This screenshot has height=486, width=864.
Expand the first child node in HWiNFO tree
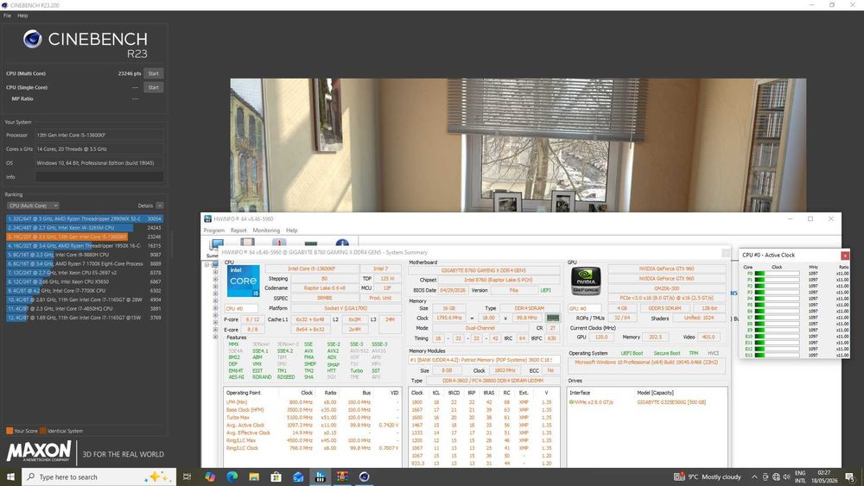point(215,272)
